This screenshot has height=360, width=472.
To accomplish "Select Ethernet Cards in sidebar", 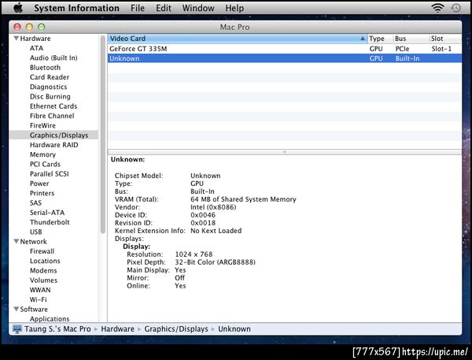I will pos(53,106).
